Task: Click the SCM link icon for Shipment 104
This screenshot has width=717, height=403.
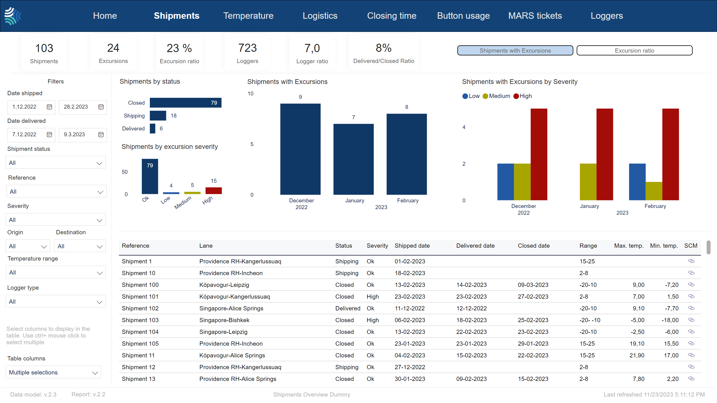Action: point(692,332)
